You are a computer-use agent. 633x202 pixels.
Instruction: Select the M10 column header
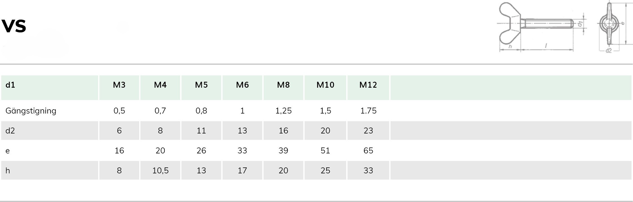click(x=325, y=85)
